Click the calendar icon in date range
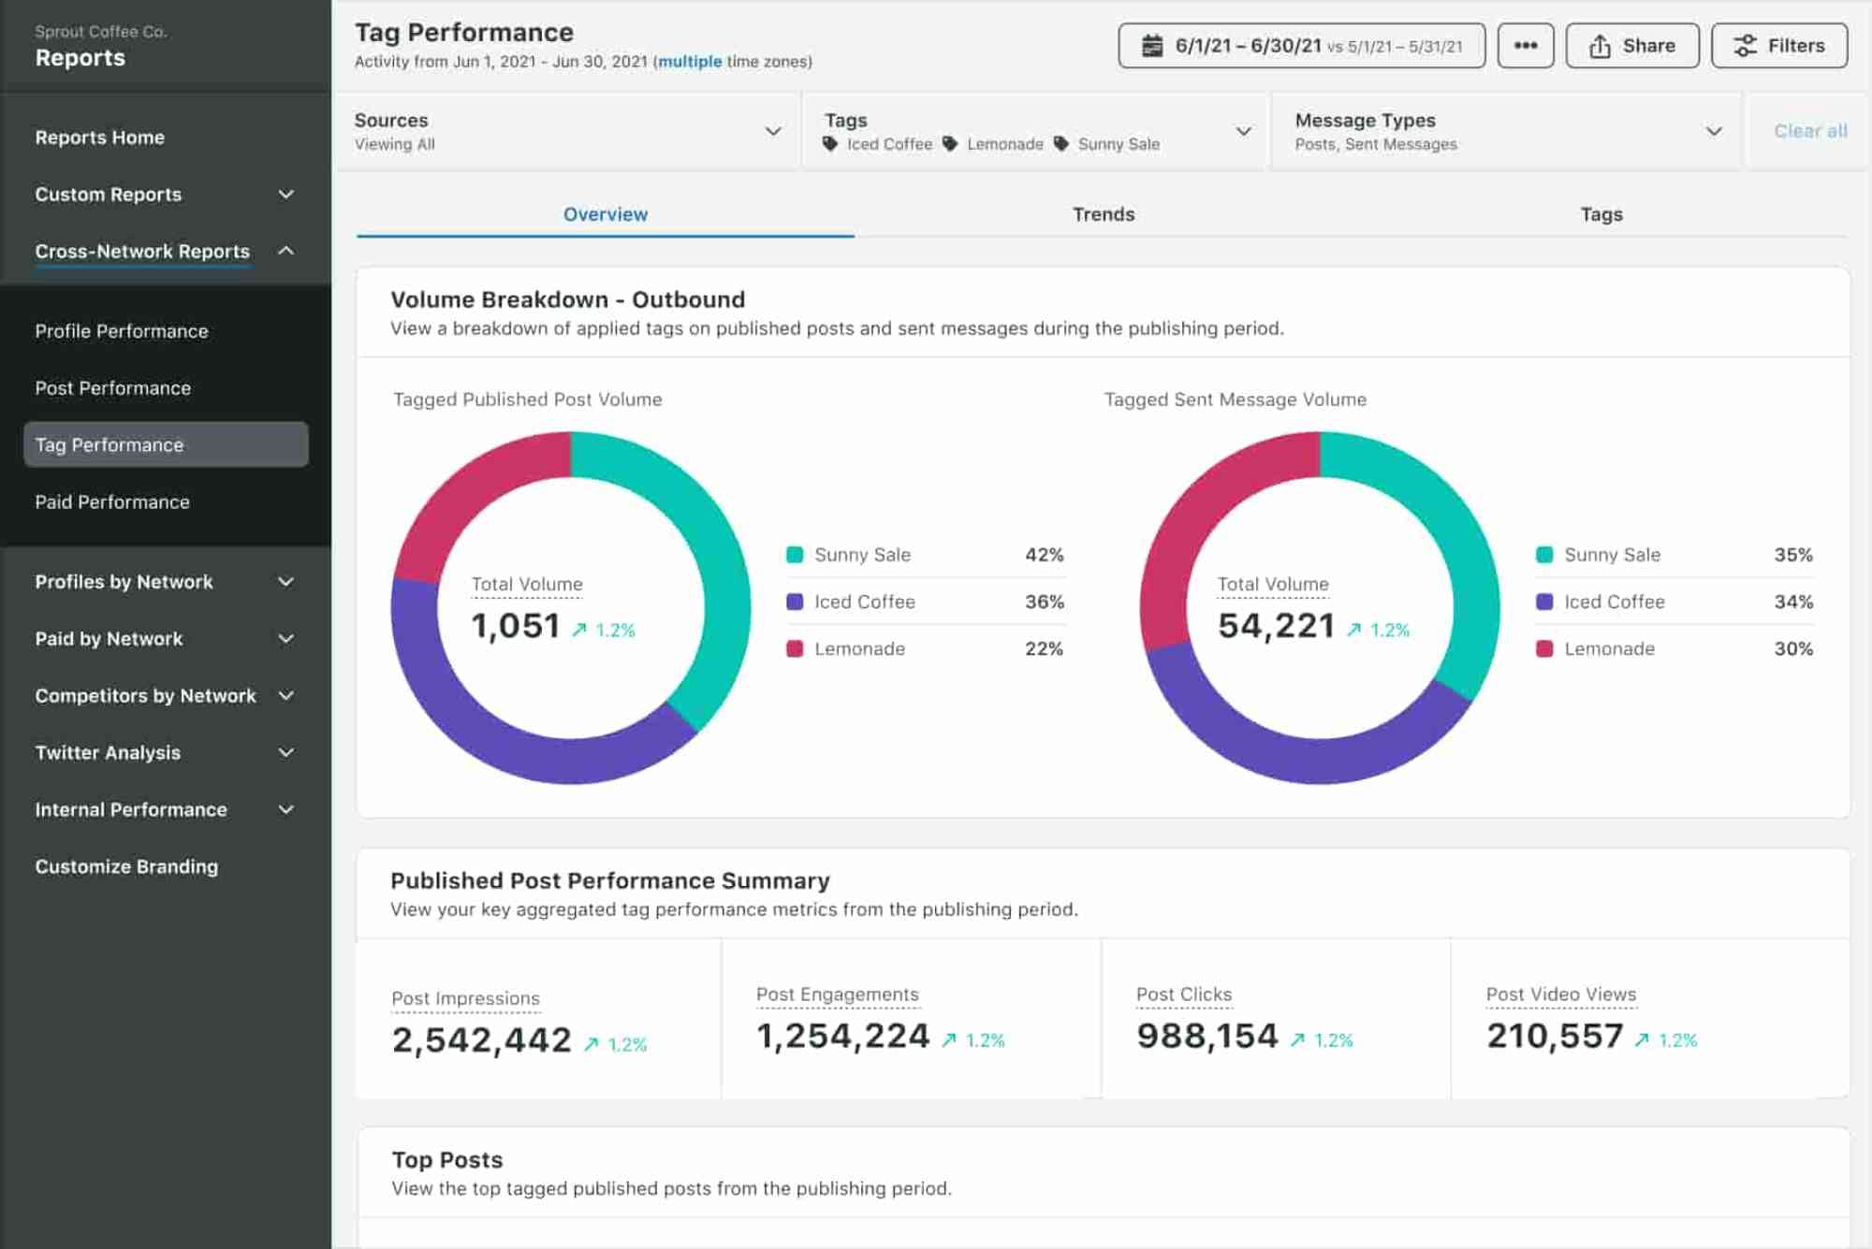The image size is (1872, 1249). click(1152, 46)
